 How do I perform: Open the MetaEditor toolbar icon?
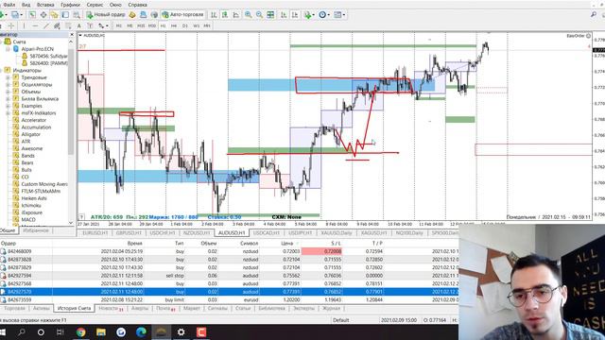(132, 15)
